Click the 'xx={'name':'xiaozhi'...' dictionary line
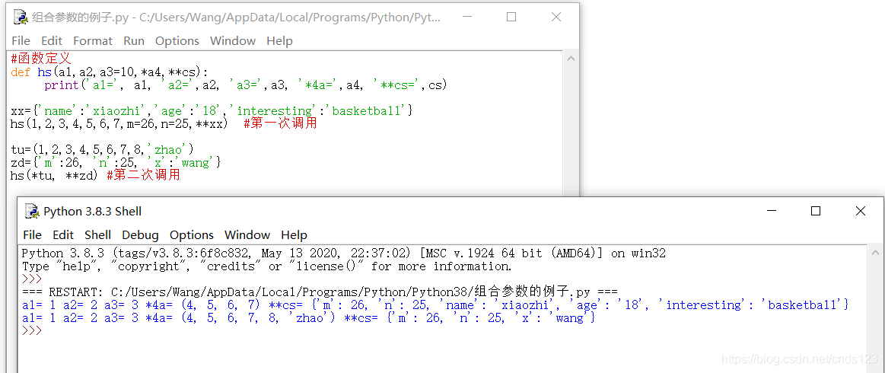The width and height of the screenshot is (885, 373). coord(212,110)
